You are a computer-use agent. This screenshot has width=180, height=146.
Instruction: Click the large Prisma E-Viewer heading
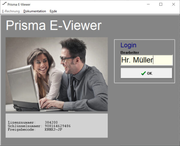(54, 25)
